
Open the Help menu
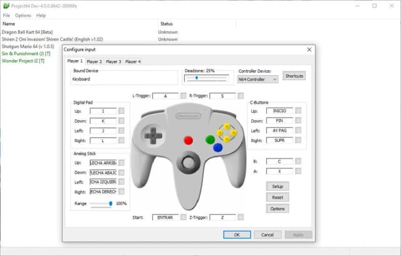point(41,16)
